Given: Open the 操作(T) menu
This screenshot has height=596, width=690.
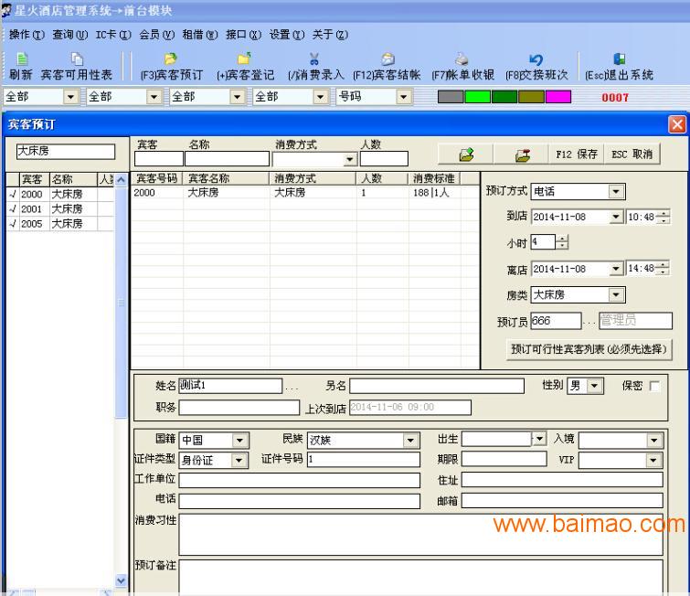Looking at the screenshot, I should pyautogui.click(x=27, y=35).
